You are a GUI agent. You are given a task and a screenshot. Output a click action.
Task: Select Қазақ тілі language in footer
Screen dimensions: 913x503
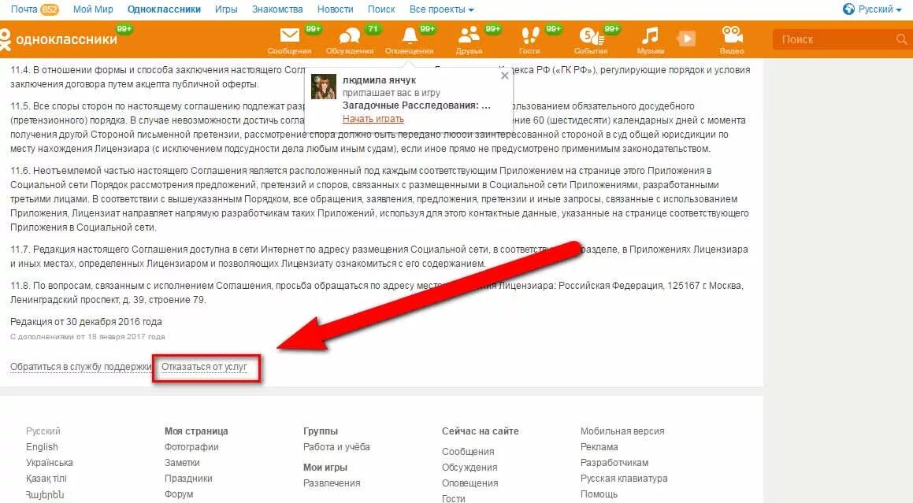click(x=46, y=479)
